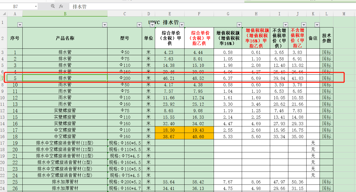Viewport: 356px width, 192px height.
Task: Select row header 15
Action: pyautogui.click(x=4, y=130)
